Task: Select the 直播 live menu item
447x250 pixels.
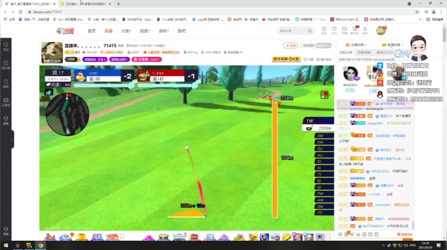Action: click(x=108, y=31)
